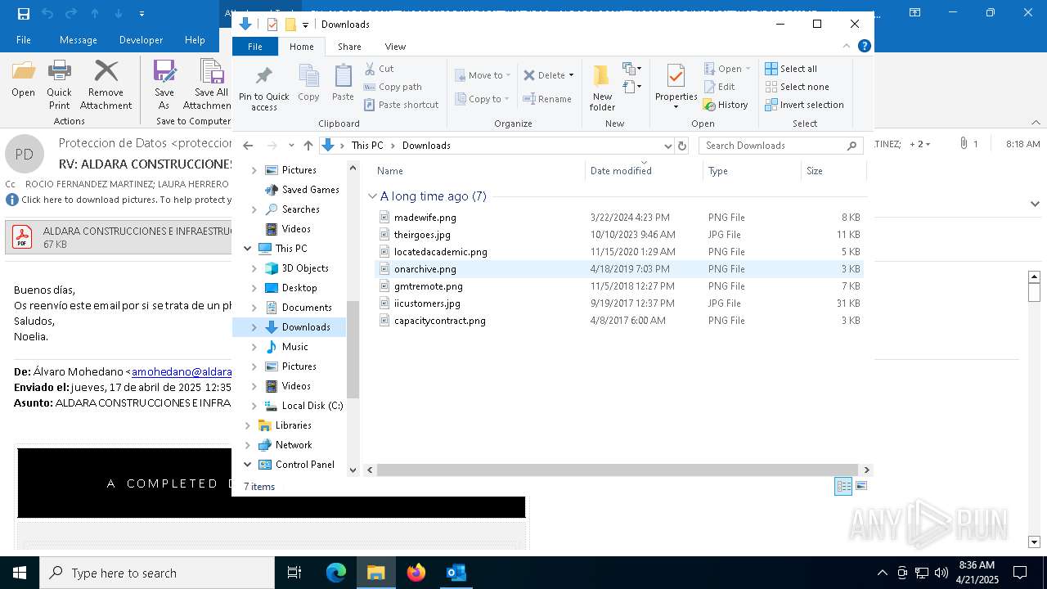This screenshot has height=589, width=1047.
Task: Switch to View tab
Action: [395, 47]
